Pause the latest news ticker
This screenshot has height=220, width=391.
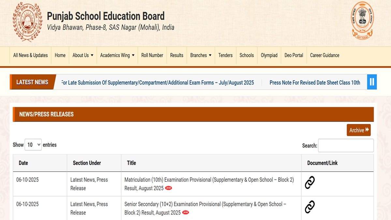pos(372,82)
